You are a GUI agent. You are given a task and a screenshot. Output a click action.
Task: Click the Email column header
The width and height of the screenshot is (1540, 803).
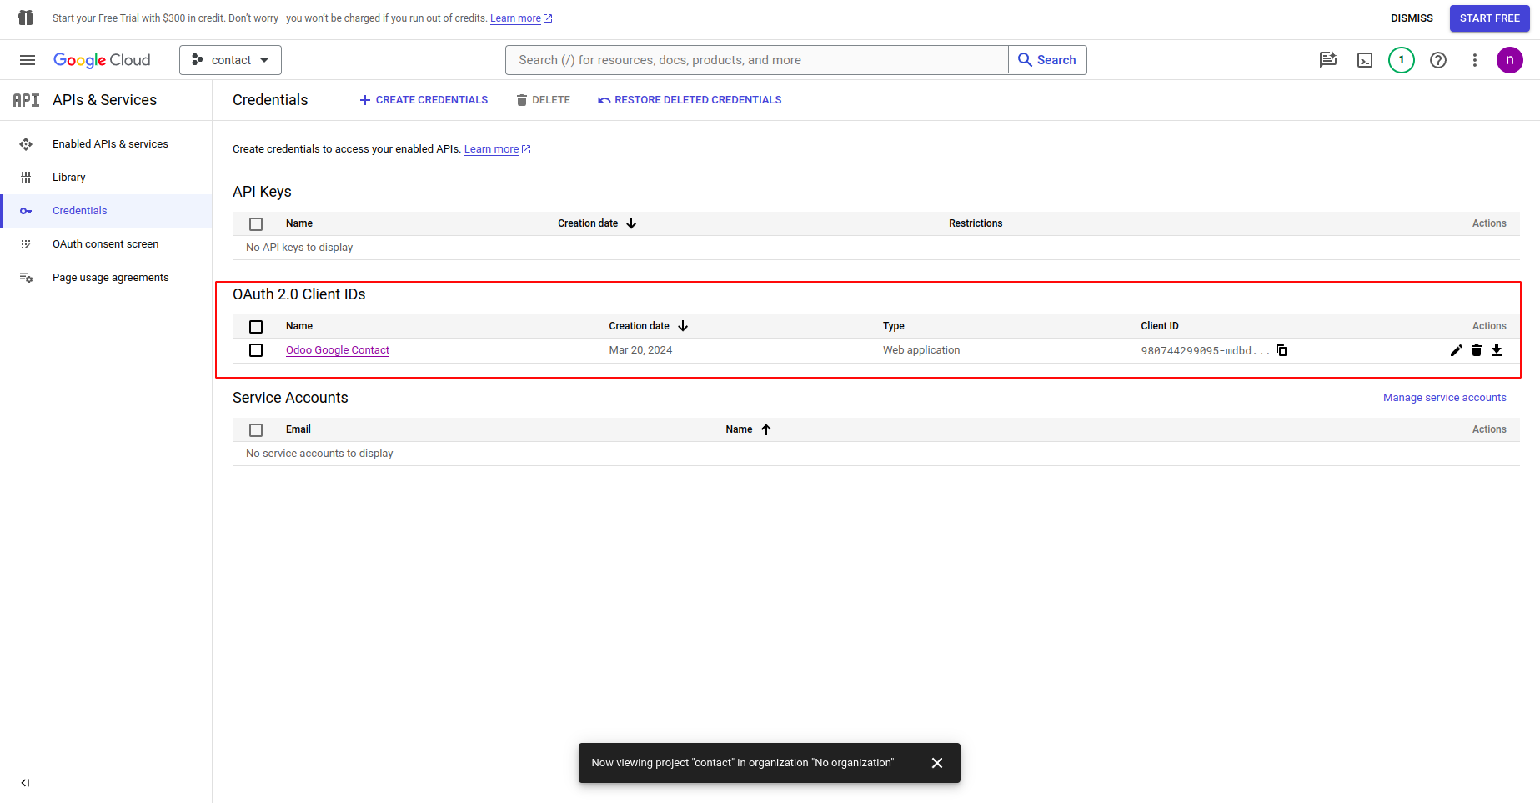298,429
